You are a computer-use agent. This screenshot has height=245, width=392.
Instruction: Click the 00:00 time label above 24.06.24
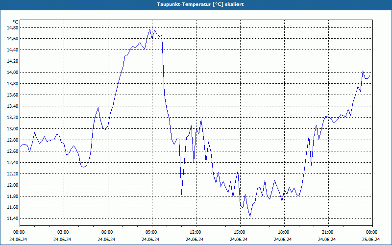[x=19, y=232]
